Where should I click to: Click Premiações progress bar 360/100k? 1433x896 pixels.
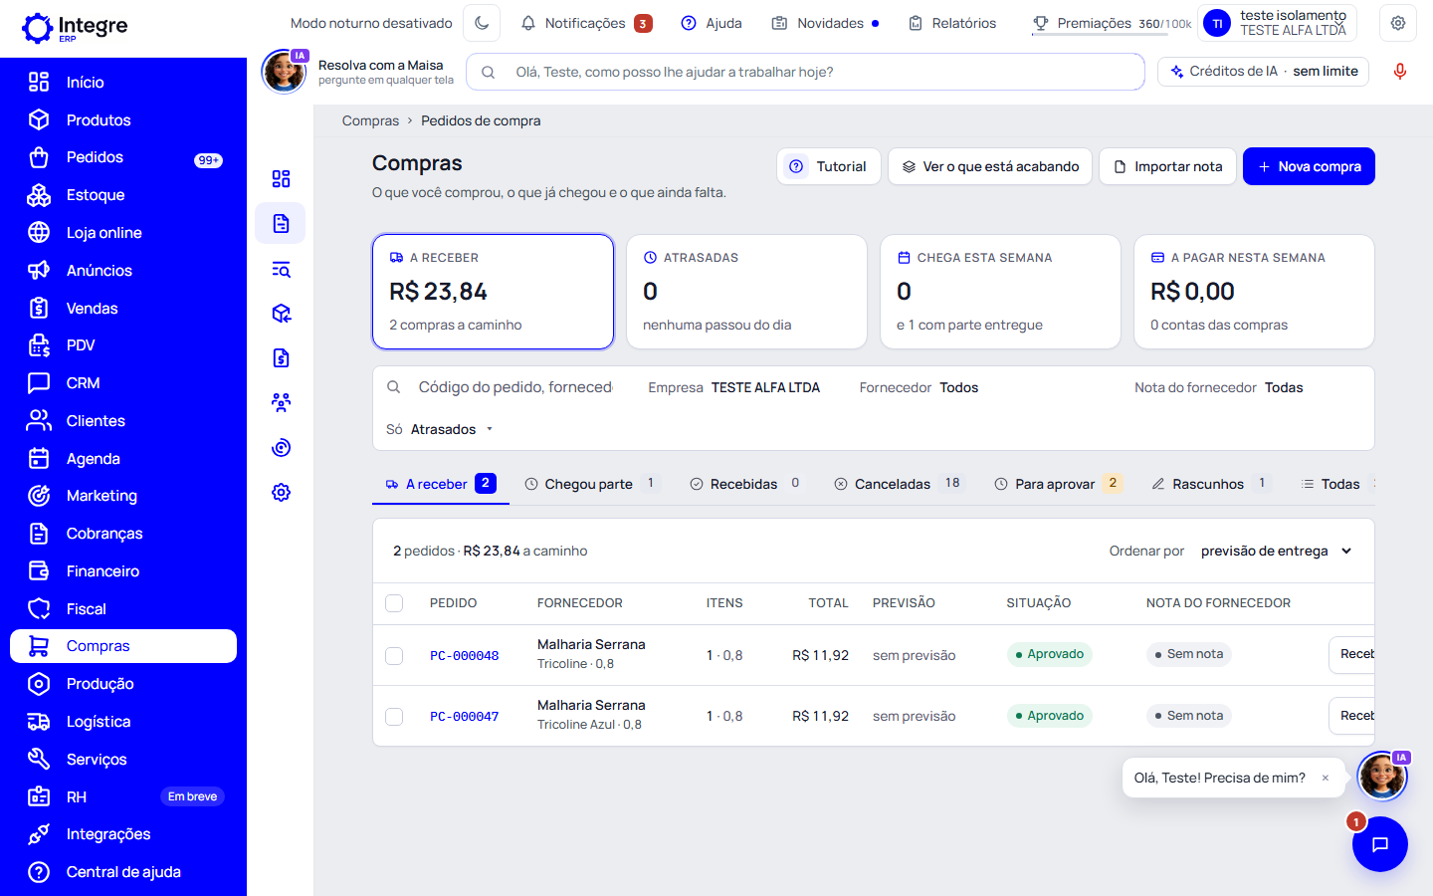coord(1112,25)
